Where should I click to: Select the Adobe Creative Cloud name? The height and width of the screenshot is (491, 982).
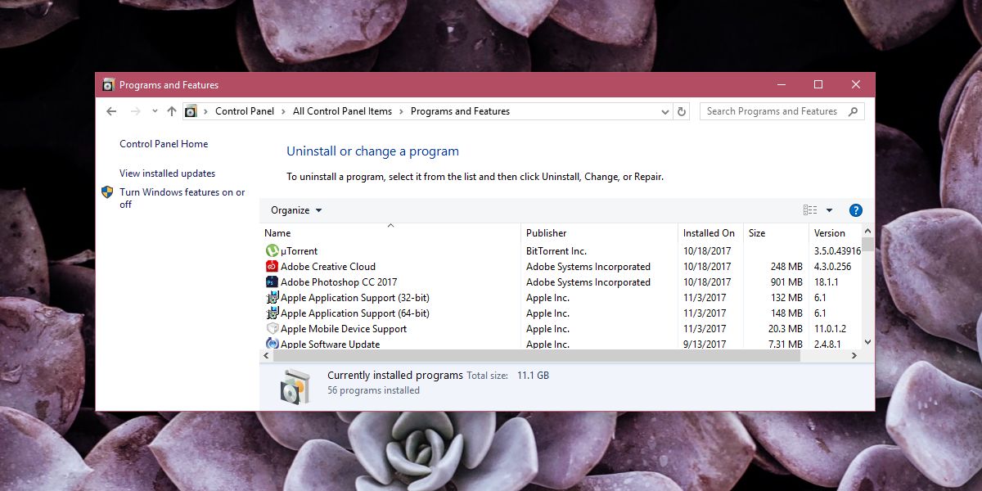point(328,267)
